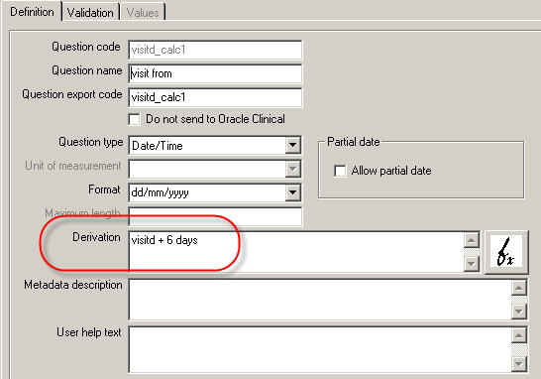This screenshot has width=541, height=379.
Task: Click User help text scroll down arrow
Action: tap(519, 363)
